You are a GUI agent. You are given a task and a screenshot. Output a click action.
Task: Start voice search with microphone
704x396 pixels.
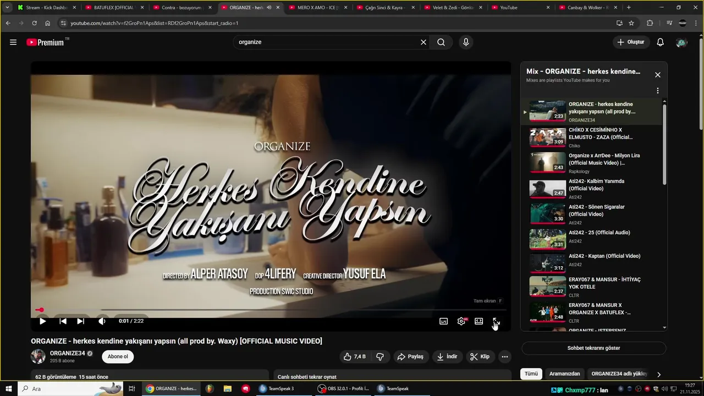[x=466, y=42]
